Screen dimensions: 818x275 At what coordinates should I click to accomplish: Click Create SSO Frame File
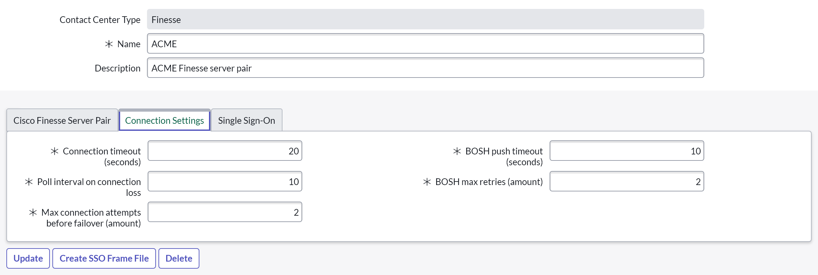pyautogui.click(x=104, y=258)
